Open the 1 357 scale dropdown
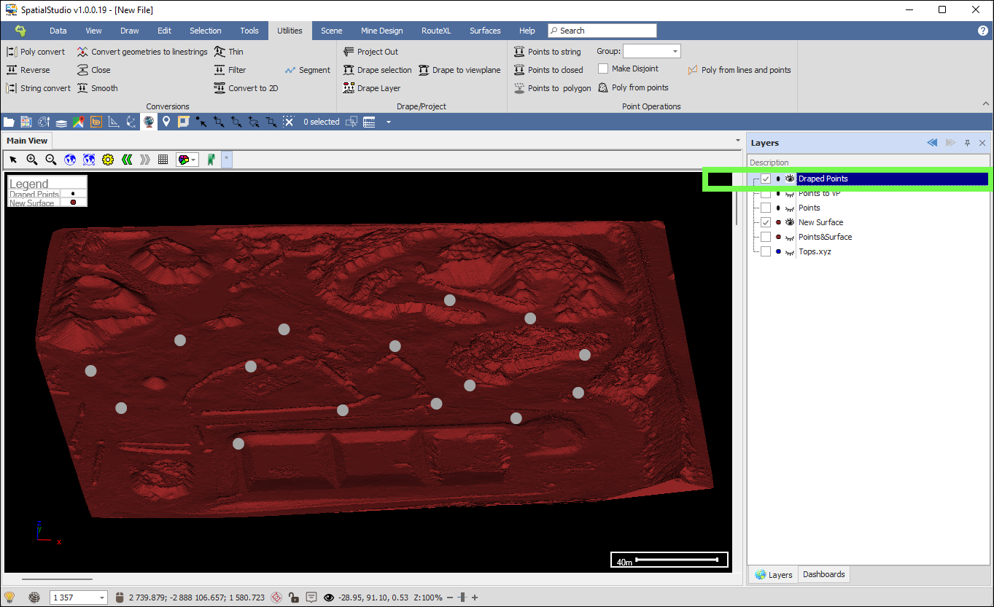 101,598
